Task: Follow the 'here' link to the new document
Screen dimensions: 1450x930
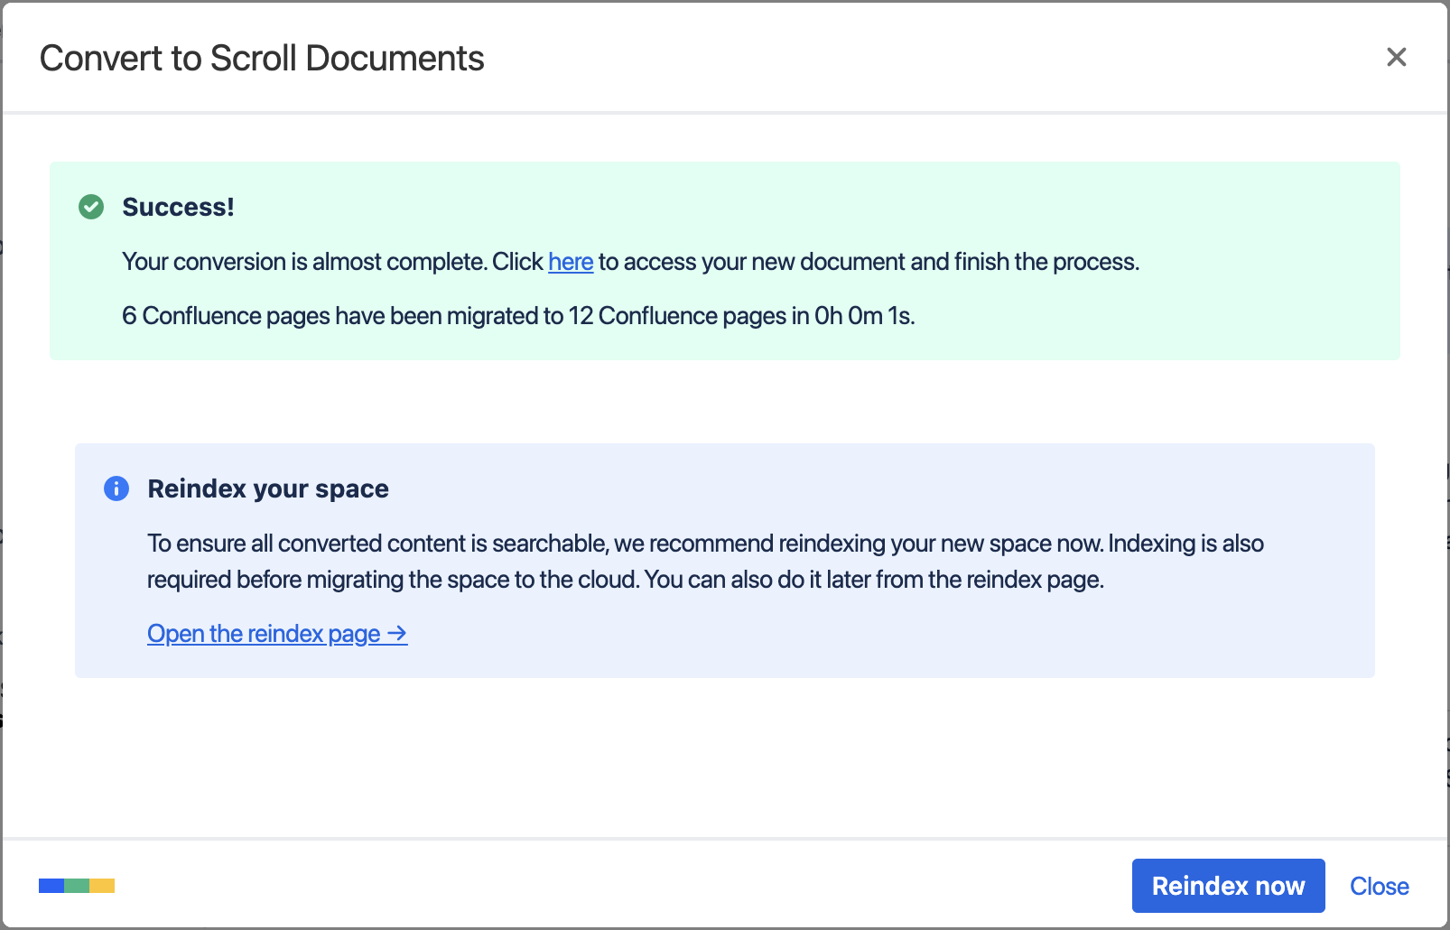Action: 571,262
